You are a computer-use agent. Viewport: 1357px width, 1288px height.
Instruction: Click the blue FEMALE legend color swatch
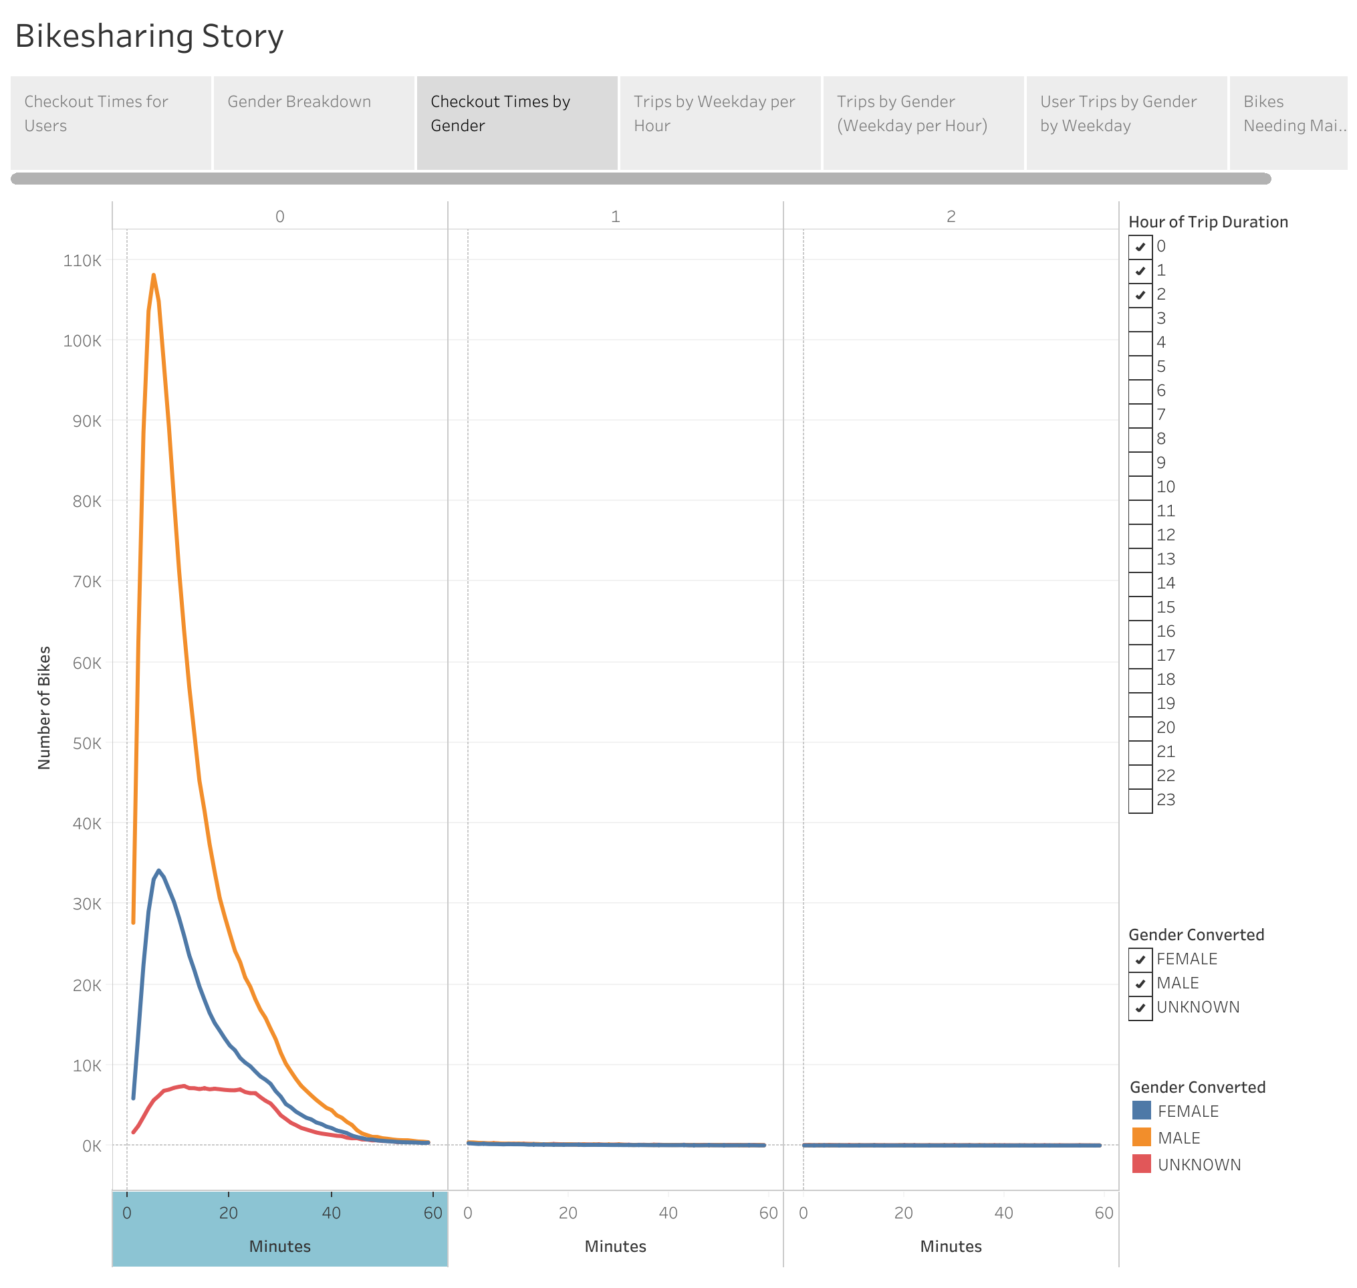pos(1142,1110)
